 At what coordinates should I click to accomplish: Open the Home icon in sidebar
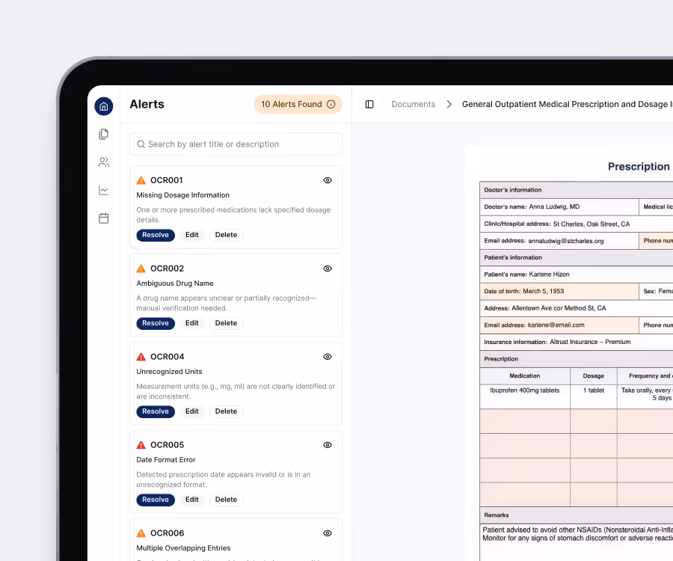[104, 106]
